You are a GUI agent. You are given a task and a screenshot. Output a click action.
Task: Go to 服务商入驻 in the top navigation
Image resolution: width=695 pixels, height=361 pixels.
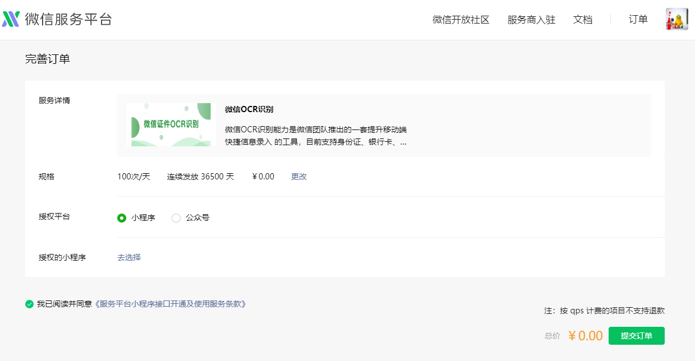pos(531,20)
